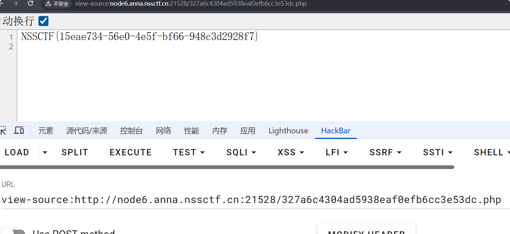The width and height of the screenshot is (510, 234).
Task: Open the SSTI dropdown
Action: pos(438,152)
